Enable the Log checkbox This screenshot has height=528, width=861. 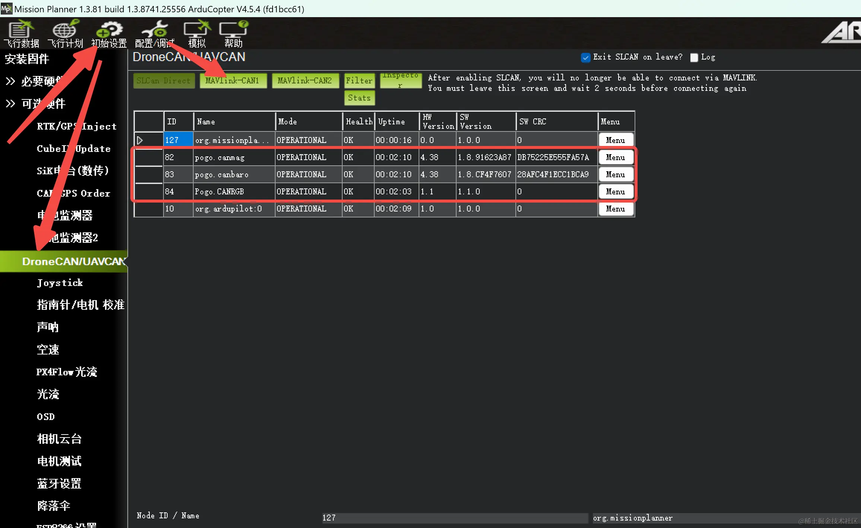click(x=694, y=58)
